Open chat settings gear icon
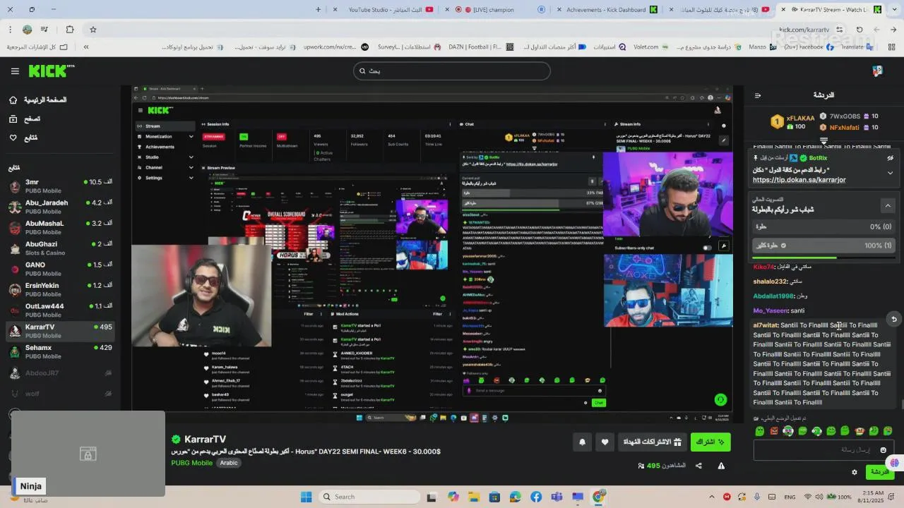The height and width of the screenshot is (508, 904). point(855,472)
